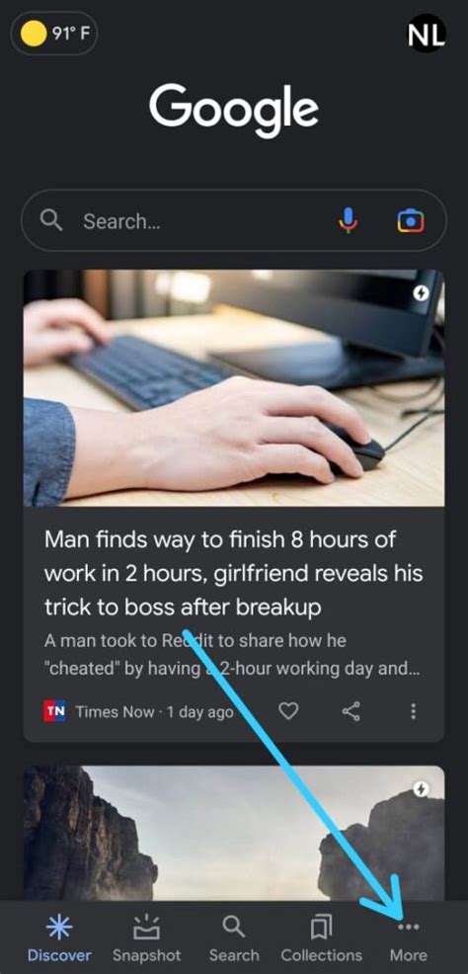Click the Search... input field
Image resolution: width=468 pixels, height=974 pixels.
233,220
